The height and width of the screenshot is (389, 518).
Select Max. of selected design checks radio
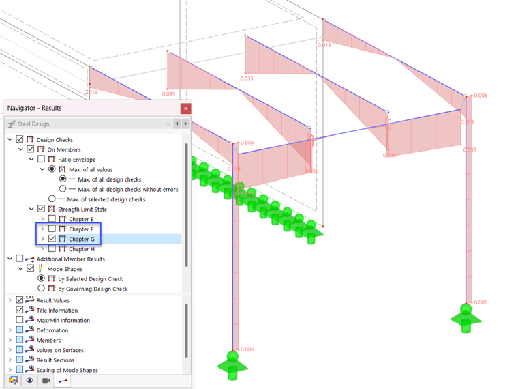click(52, 199)
